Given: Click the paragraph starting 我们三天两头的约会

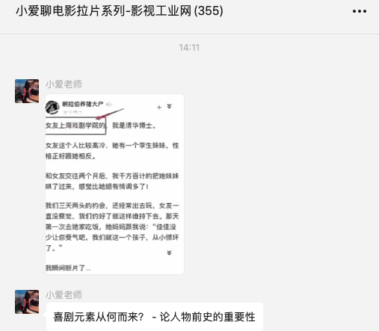Looking at the screenshot, I should click(112, 226).
